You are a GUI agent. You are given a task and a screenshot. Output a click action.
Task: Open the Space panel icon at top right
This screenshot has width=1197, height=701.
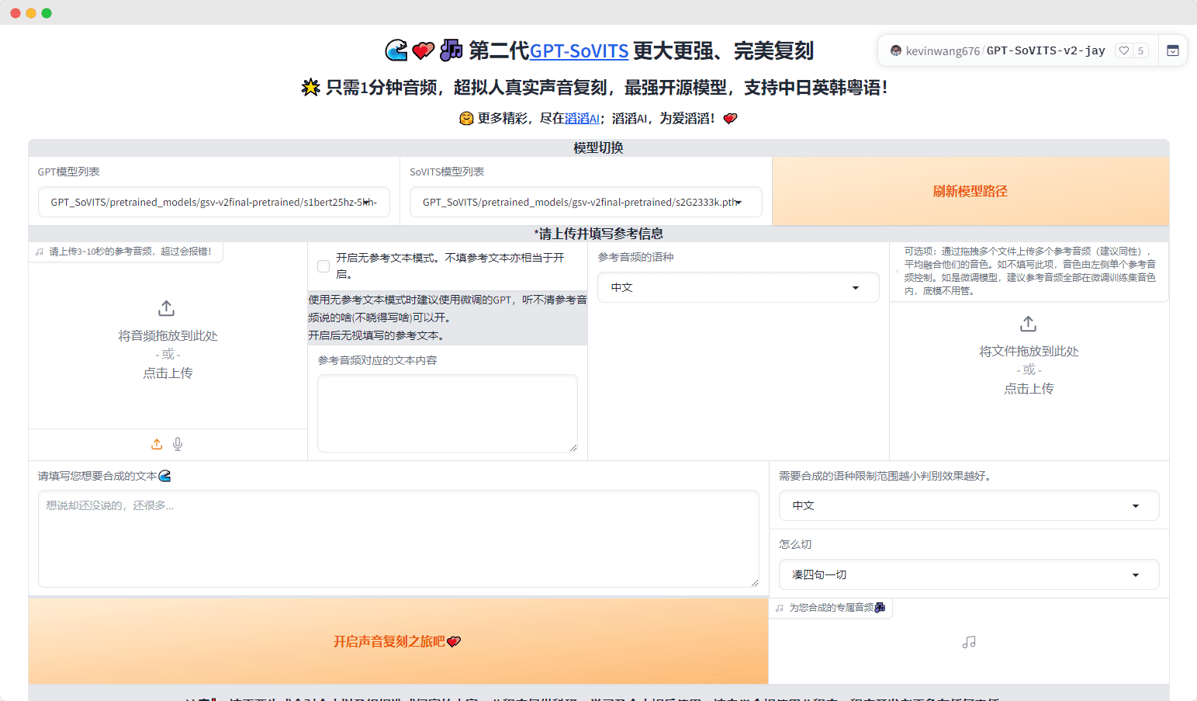coord(1173,50)
